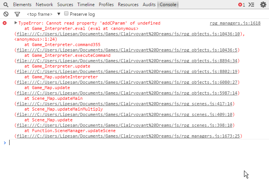The height and width of the screenshot is (192, 269).
Task: Click the 'at Scene_Map.update' line
Action: coord(48,120)
